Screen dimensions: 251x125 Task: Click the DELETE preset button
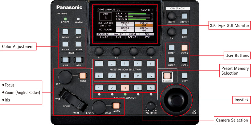(x=78, y=44)
